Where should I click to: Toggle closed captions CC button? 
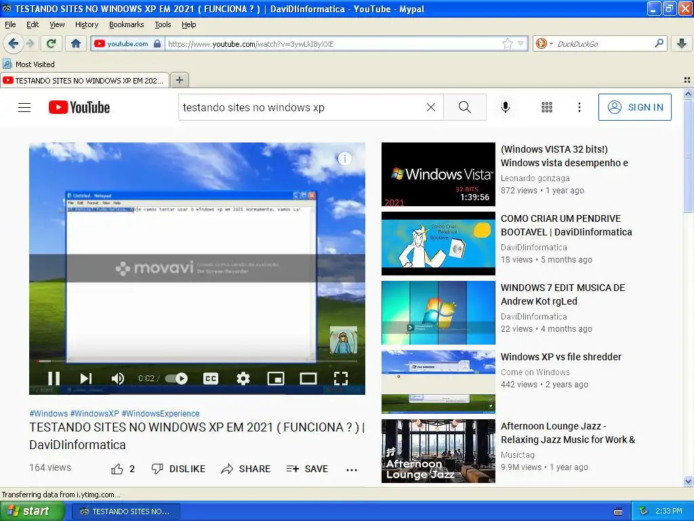click(x=211, y=379)
